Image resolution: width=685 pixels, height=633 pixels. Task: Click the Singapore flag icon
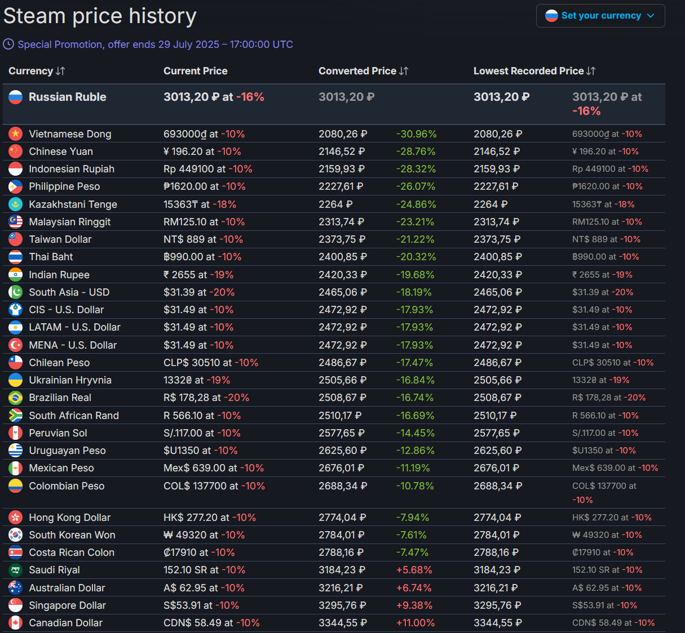(x=16, y=605)
